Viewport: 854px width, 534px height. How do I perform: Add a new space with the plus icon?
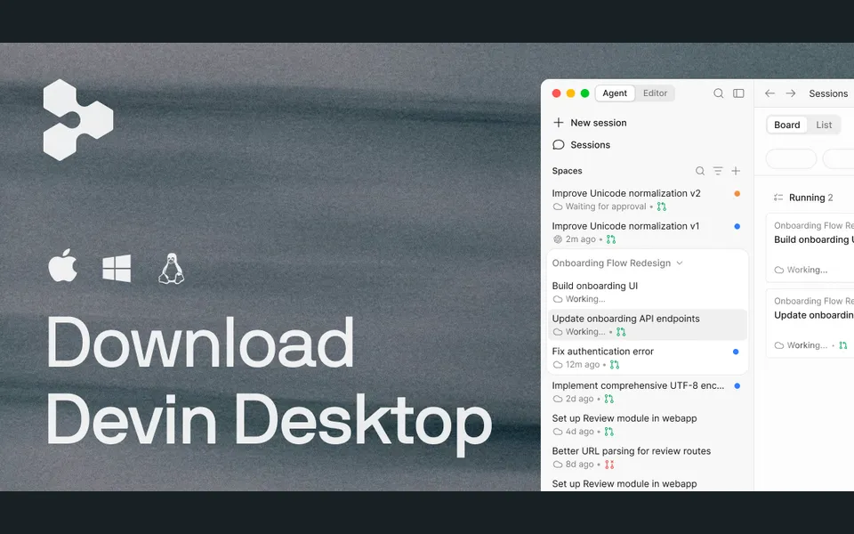(x=736, y=171)
